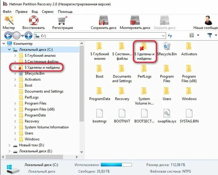This screenshot has width=218, height=175.
Task: Expand $ Глубокий анализ in tree
Action: [x=15, y=56]
